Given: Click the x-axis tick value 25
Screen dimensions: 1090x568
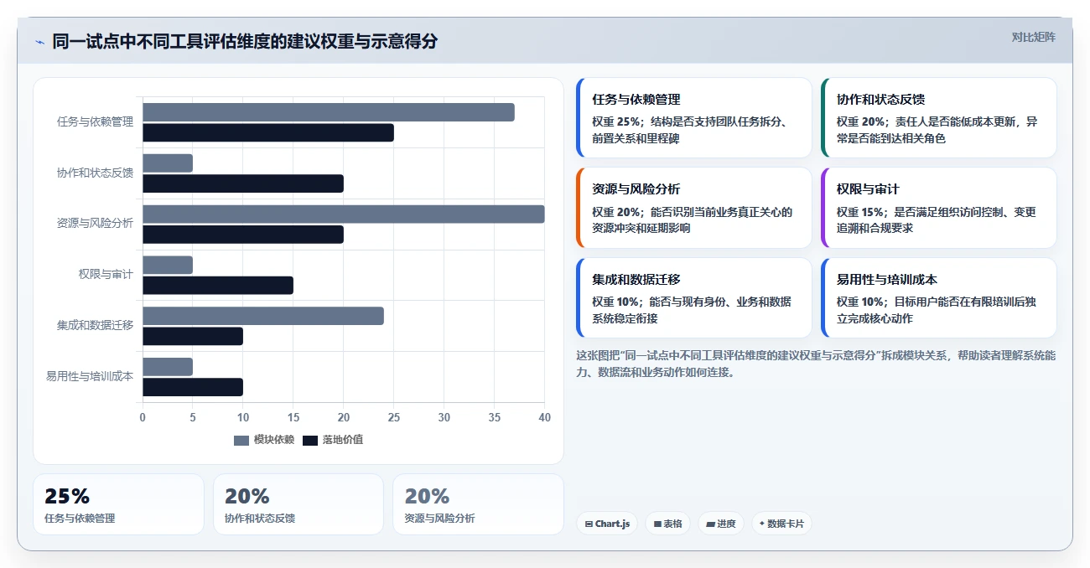Looking at the screenshot, I should tap(394, 417).
